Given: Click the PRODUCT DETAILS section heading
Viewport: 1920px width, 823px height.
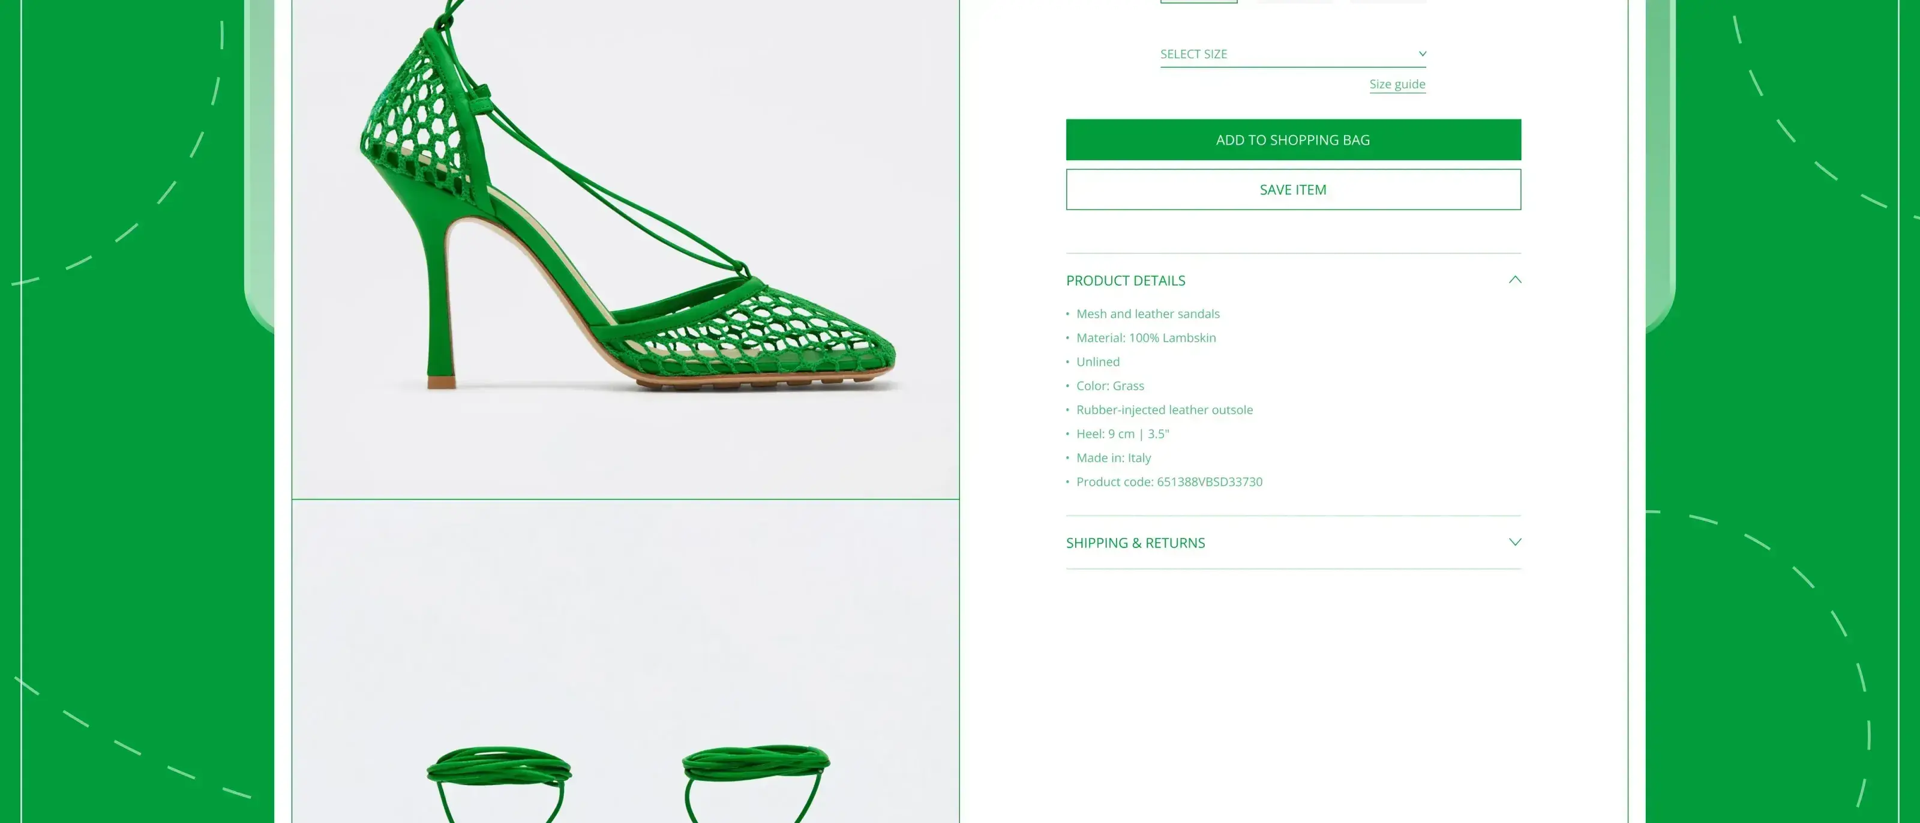Looking at the screenshot, I should pyautogui.click(x=1125, y=280).
